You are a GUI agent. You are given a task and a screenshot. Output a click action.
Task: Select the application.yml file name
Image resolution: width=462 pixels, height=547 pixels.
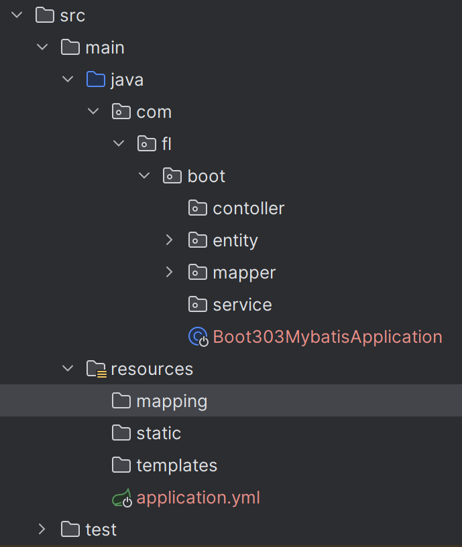(198, 498)
